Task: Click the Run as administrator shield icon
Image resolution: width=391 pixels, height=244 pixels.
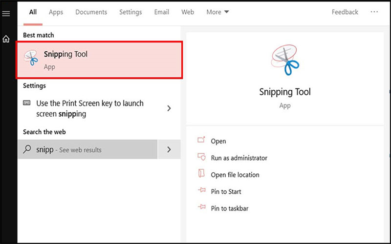Action: pos(201,157)
